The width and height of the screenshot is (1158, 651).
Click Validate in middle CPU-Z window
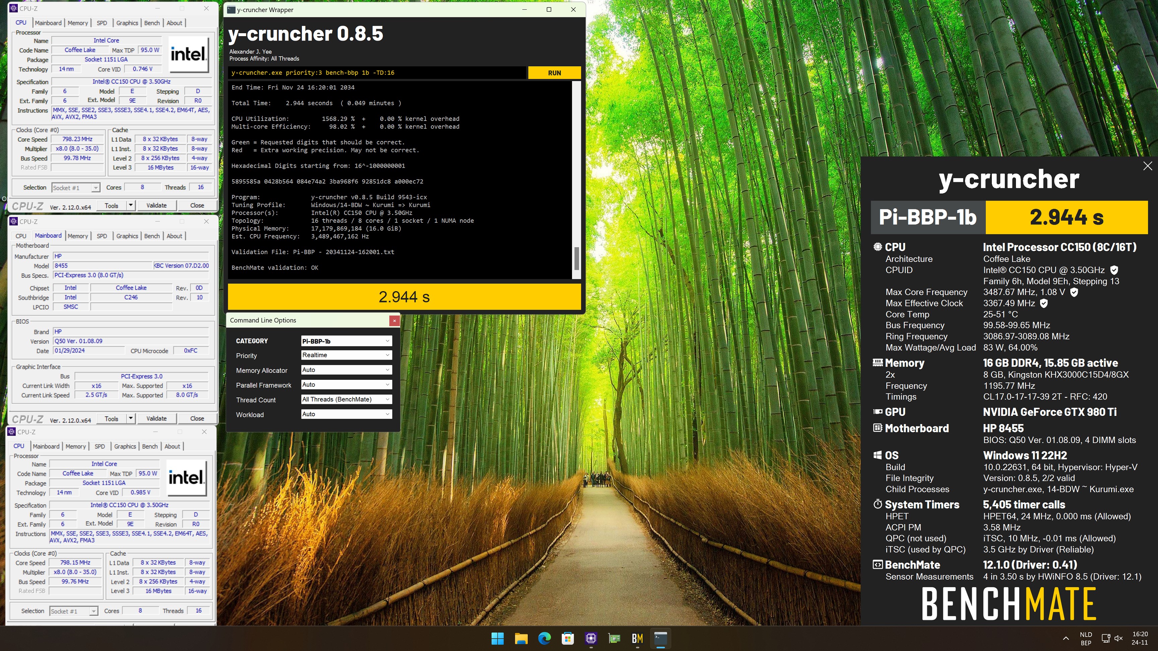156,418
